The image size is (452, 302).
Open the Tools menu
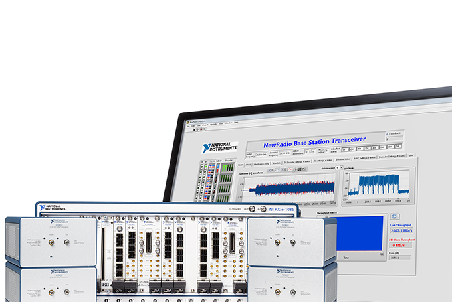pos(221,124)
